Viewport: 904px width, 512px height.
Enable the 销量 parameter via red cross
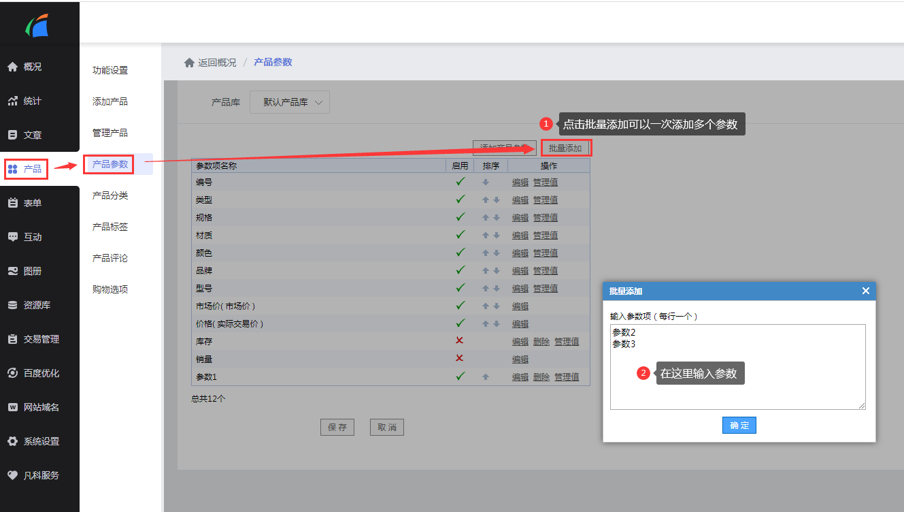point(459,358)
